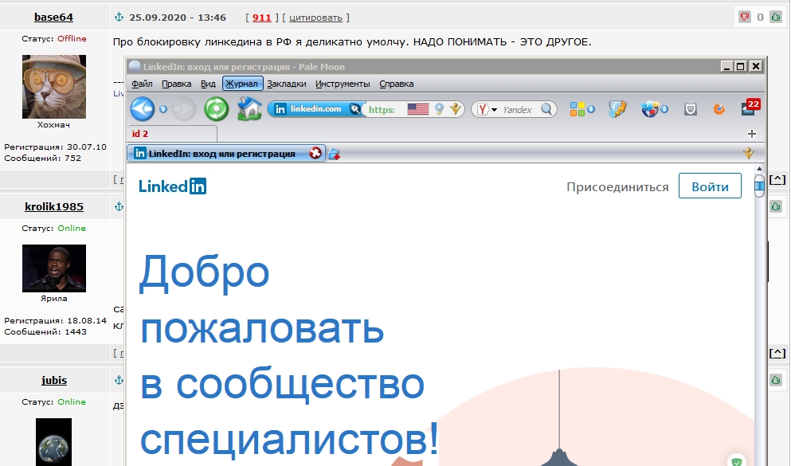The width and height of the screenshot is (791, 466).
Task: Focus the Yandex search field
Action: point(518,109)
